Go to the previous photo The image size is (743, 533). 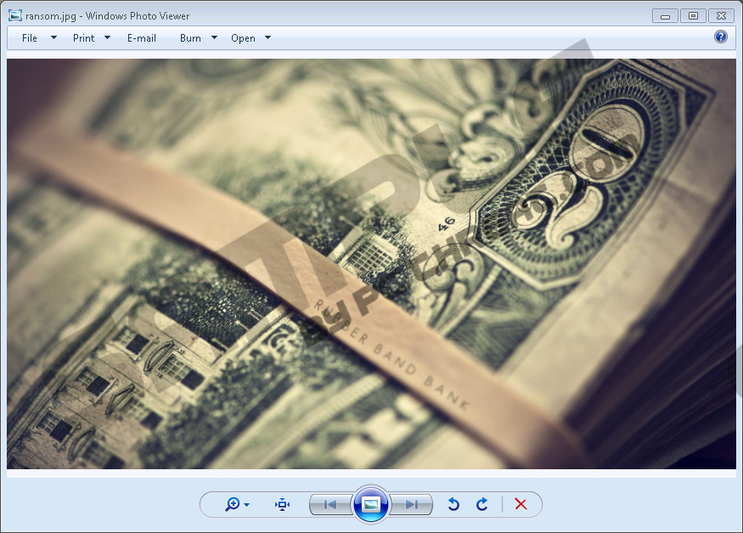tap(329, 504)
